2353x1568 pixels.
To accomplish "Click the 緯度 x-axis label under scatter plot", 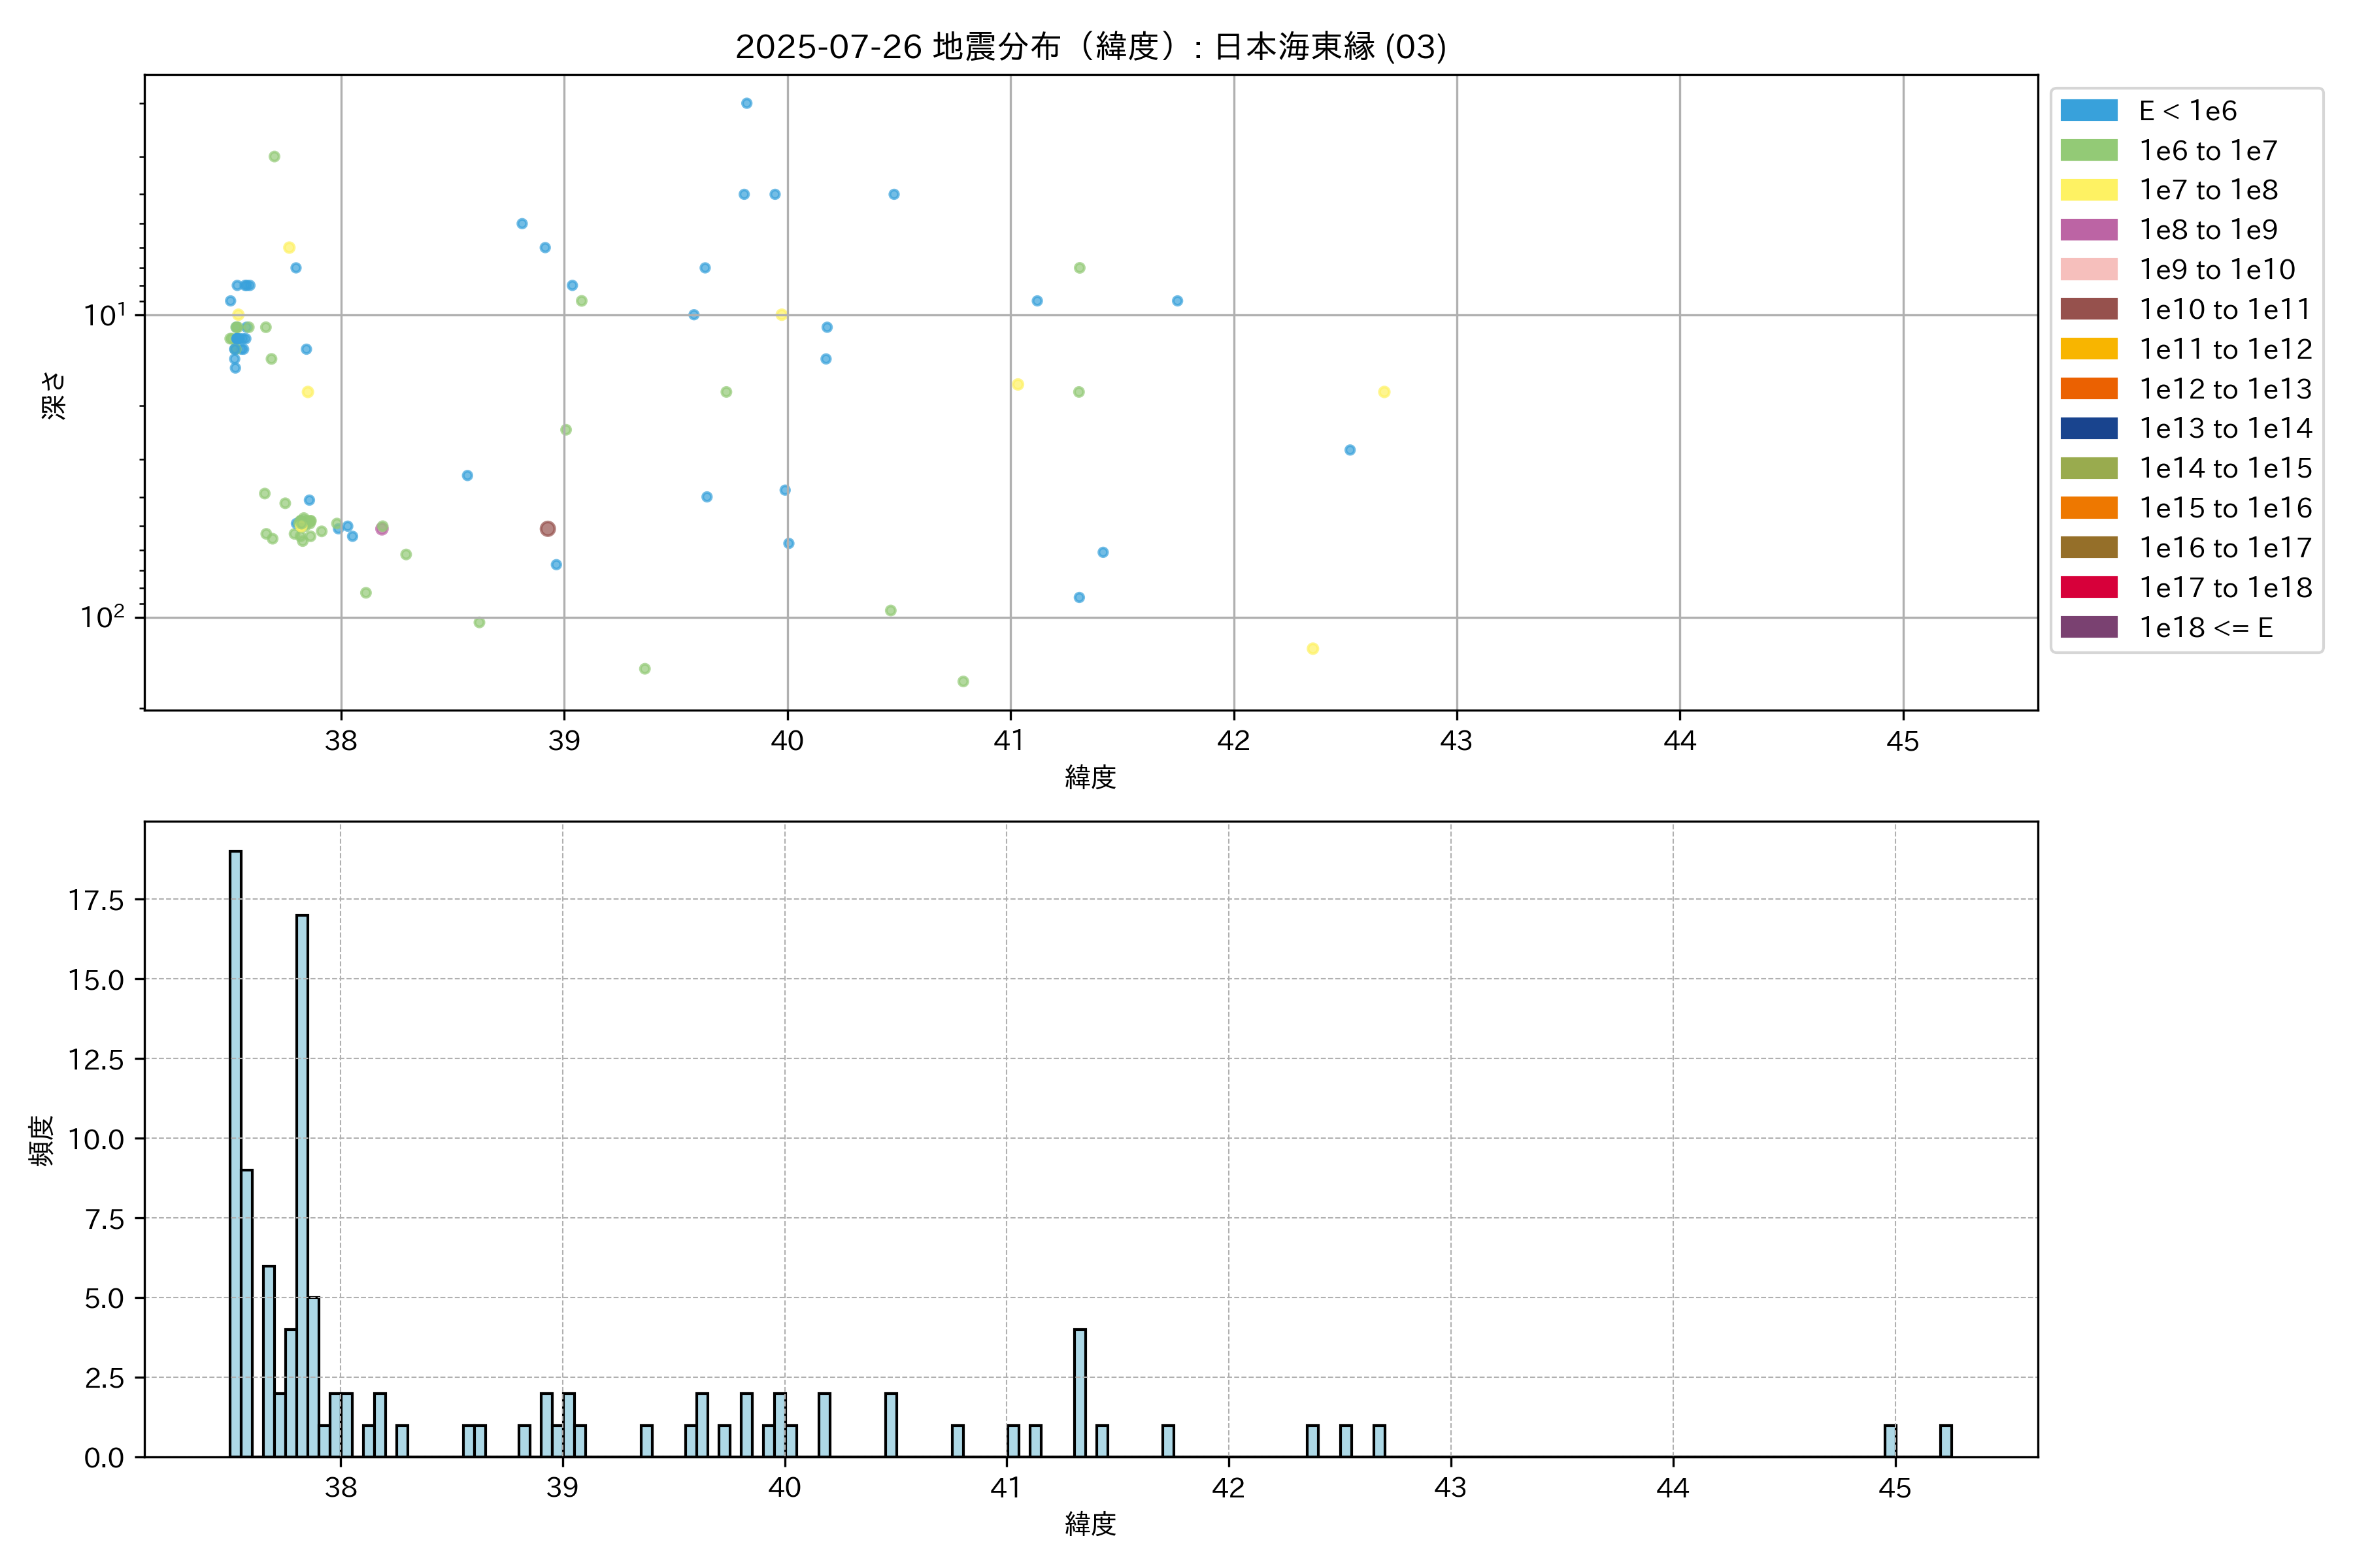I will tap(1090, 777).
